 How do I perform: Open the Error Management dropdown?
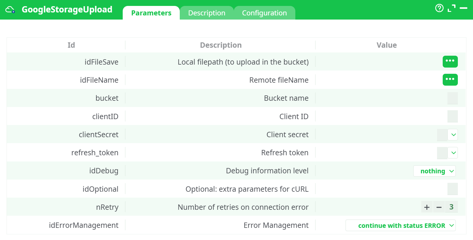click(x=400, y=225)
